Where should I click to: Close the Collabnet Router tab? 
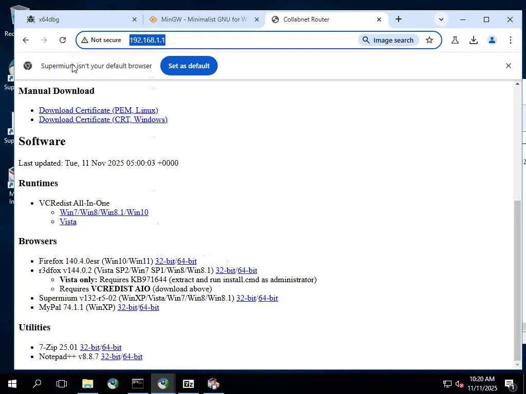[379, 20]
